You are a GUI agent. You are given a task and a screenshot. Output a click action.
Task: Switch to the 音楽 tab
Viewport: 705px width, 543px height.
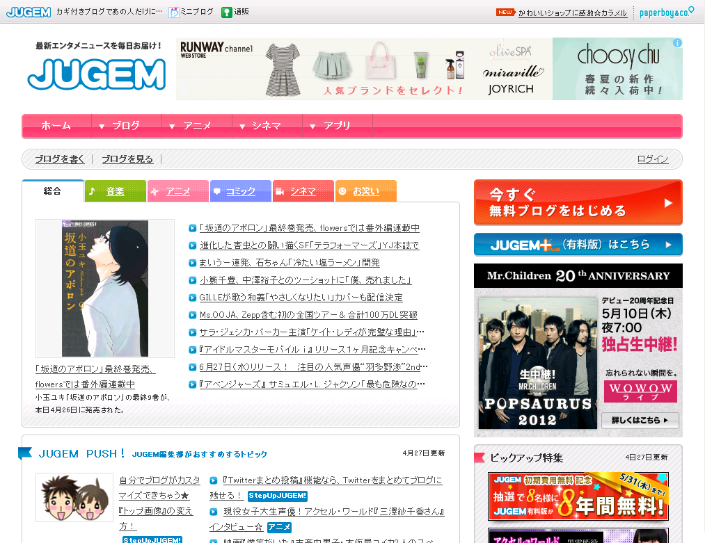[x=115, y=191]
